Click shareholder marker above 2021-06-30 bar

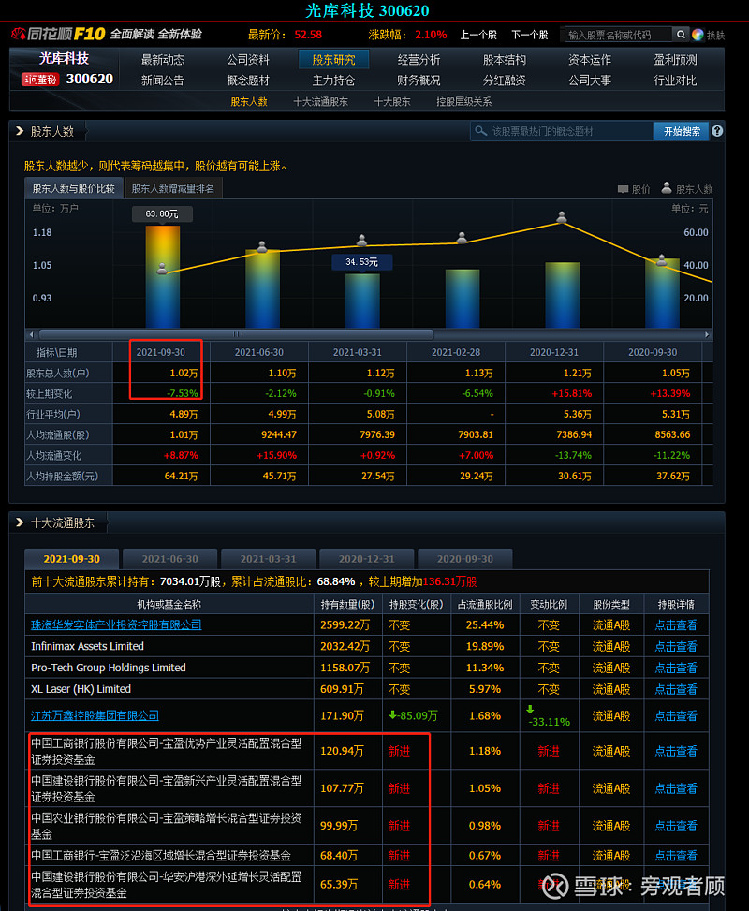[262, 247]
